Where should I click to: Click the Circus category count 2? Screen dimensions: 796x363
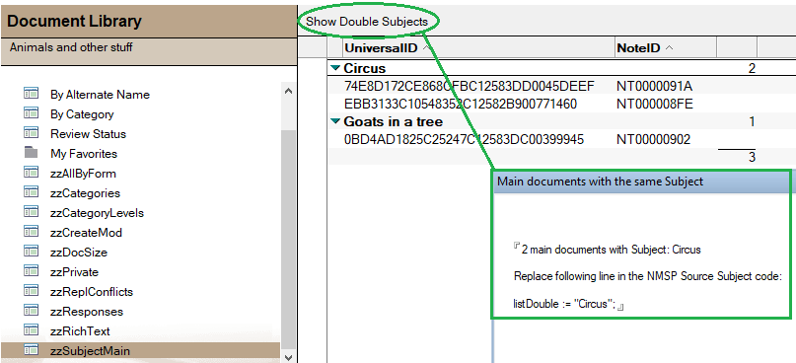click(752, 68)
